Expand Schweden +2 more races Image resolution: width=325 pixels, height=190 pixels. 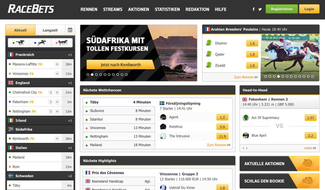(x=70, y=176)
